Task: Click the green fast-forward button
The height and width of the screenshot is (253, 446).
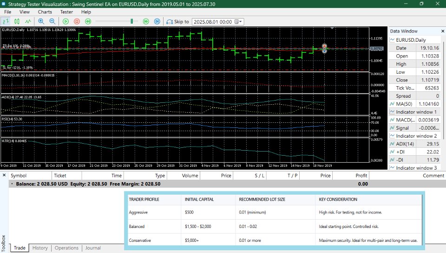Action: point(146,22)
